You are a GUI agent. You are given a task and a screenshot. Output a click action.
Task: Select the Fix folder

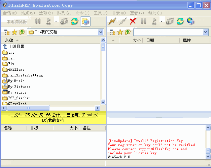point(8,64)
